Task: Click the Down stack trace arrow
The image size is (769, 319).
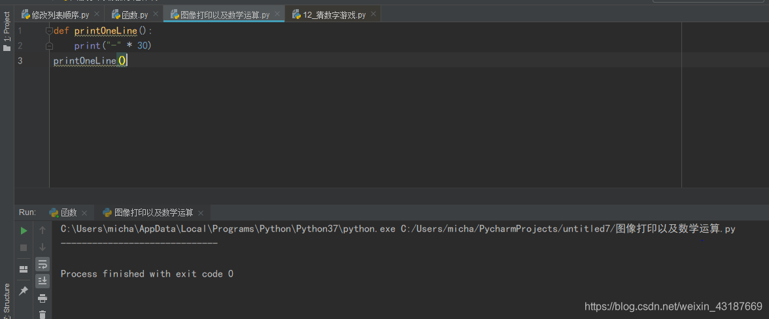Action: click(x=43, y=248)
